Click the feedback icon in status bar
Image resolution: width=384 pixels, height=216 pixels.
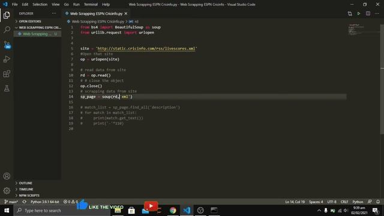click(x=370, y=202)
